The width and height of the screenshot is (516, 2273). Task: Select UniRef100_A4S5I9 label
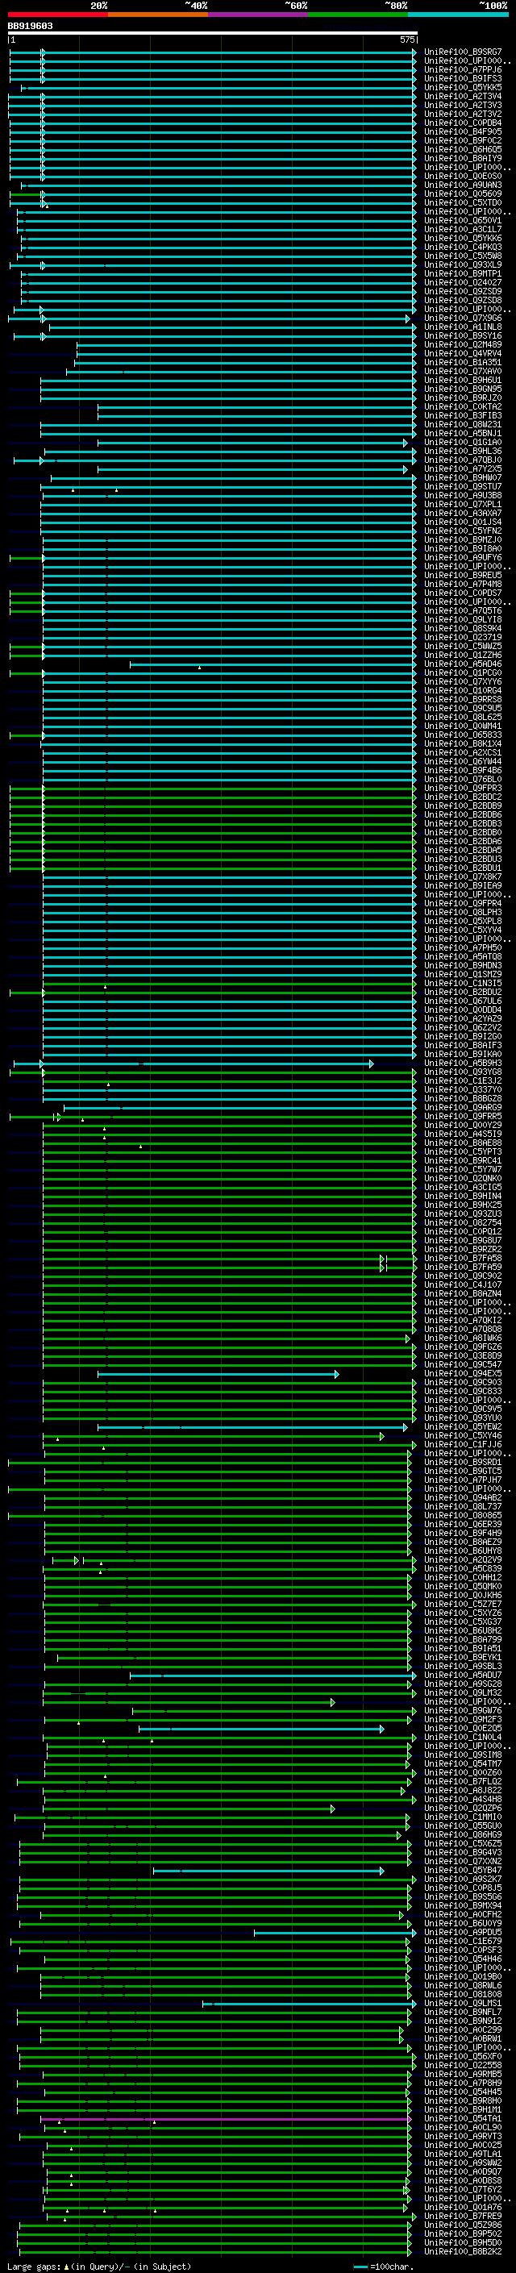point(463,1134)
